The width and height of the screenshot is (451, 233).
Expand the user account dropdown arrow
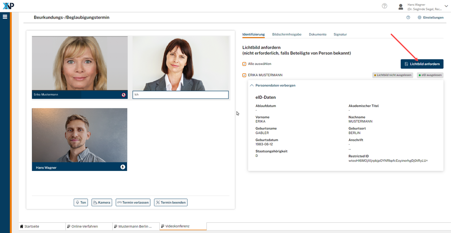446,6
